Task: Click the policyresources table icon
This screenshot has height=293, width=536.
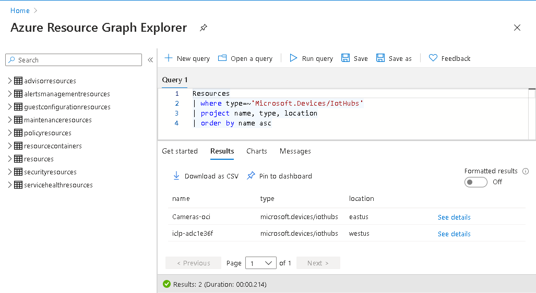Action: 18,133
